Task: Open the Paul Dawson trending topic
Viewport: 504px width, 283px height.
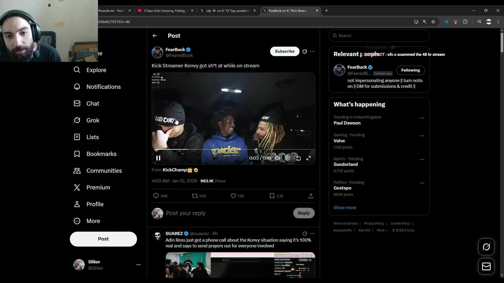Action: point(347,123)
